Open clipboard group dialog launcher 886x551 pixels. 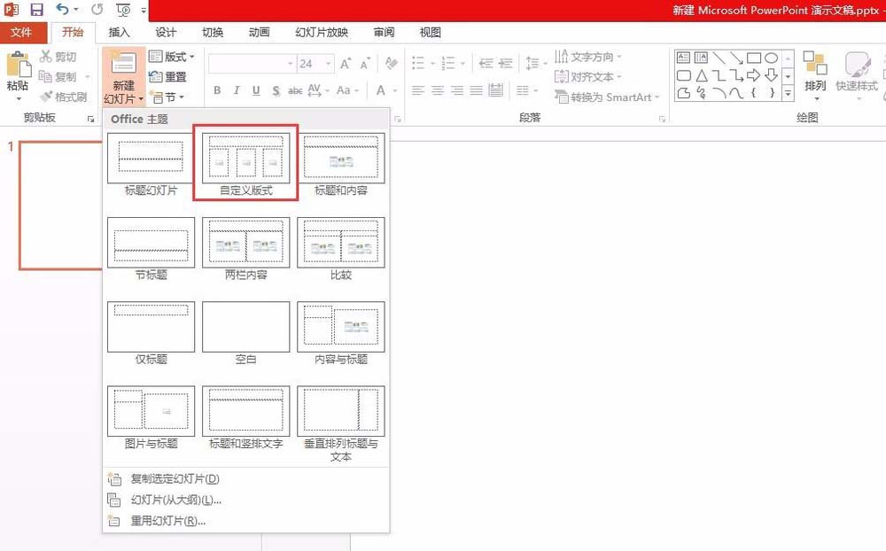click(x=90, y=120)
